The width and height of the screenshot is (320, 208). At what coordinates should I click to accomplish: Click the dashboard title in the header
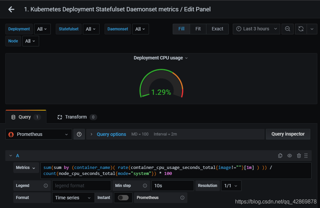pos(117,9)
